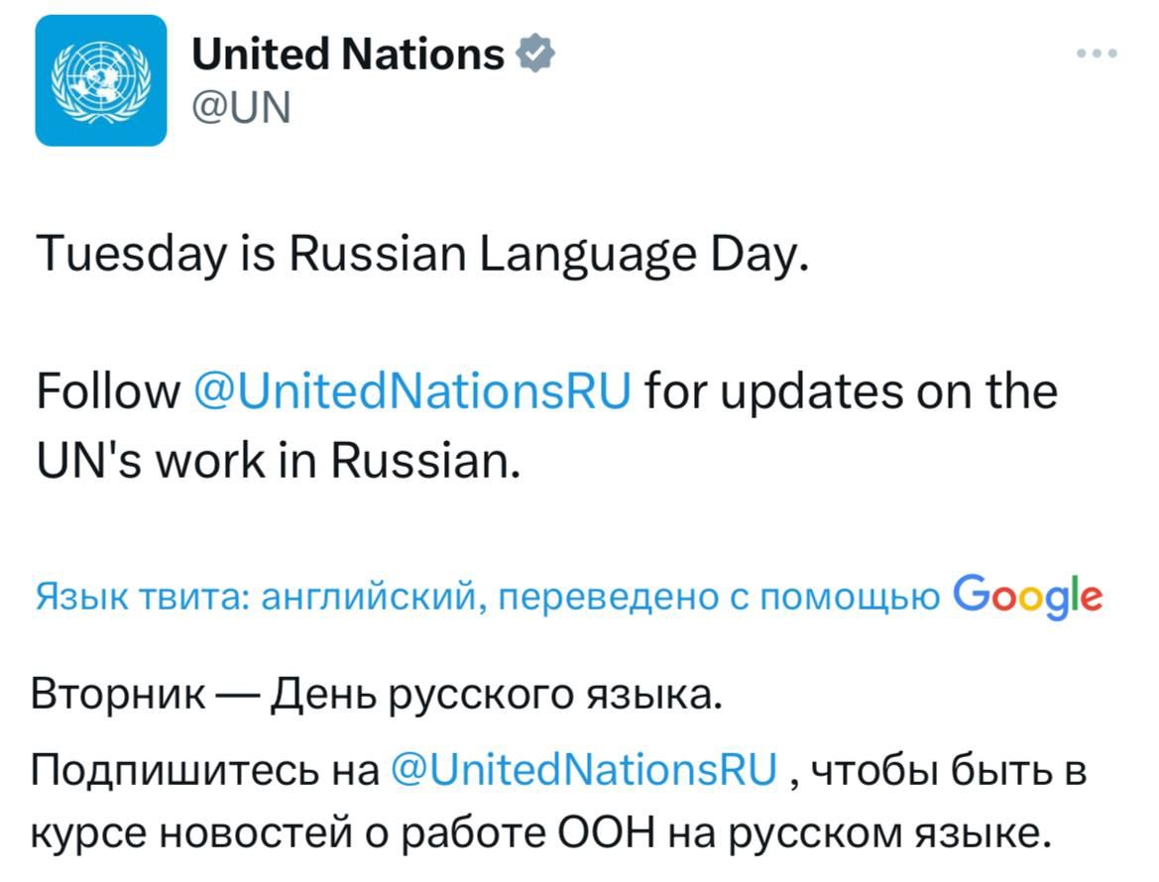Follow the @UnitedNationsRU mention in English text
Image resolution: width=1159 pixels, height=882 pixels.
pos(412,390)
